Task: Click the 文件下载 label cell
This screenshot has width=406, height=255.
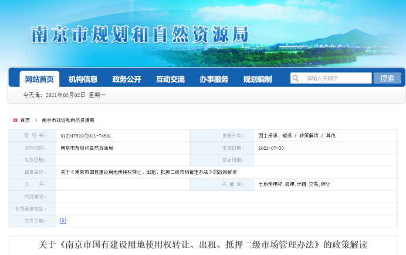Action: pyautogui.click(x=32, y=221)
